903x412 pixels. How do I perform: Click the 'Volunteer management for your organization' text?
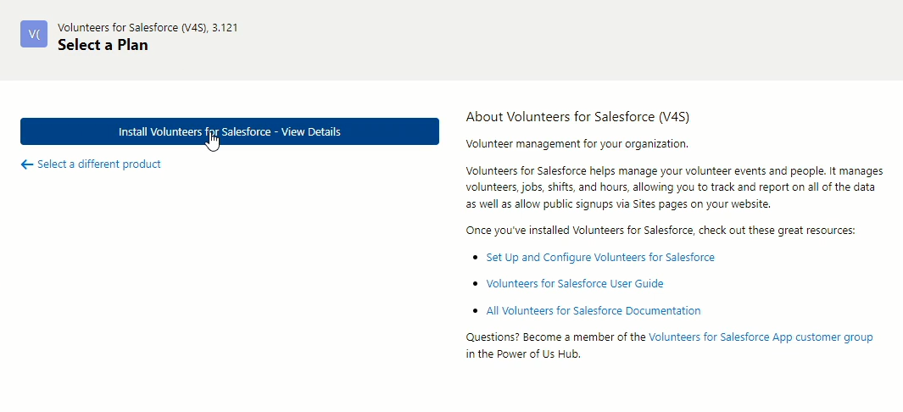577,144
